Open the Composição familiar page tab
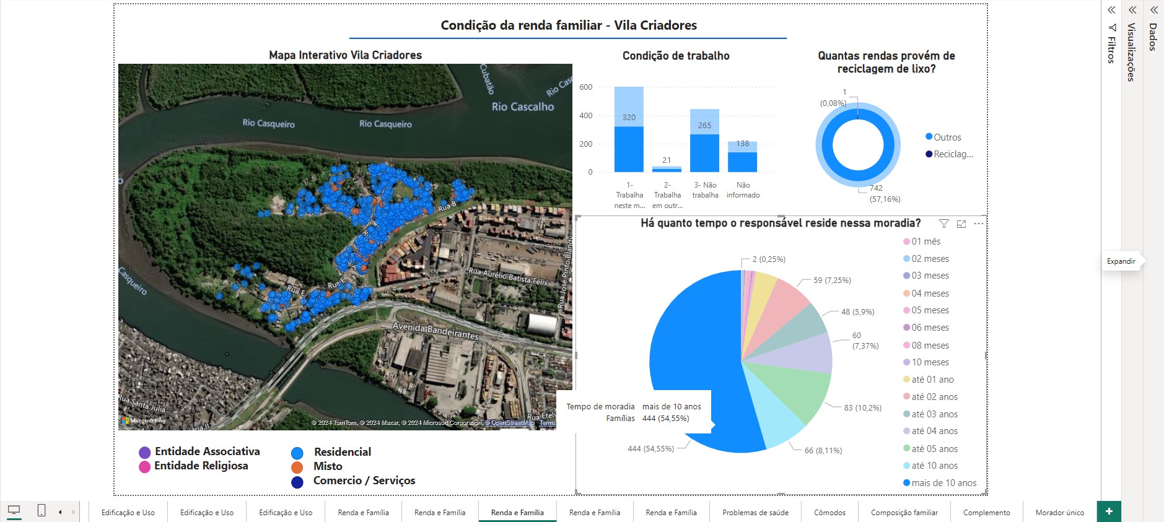The image size is (1164, 522). [904, 512]
